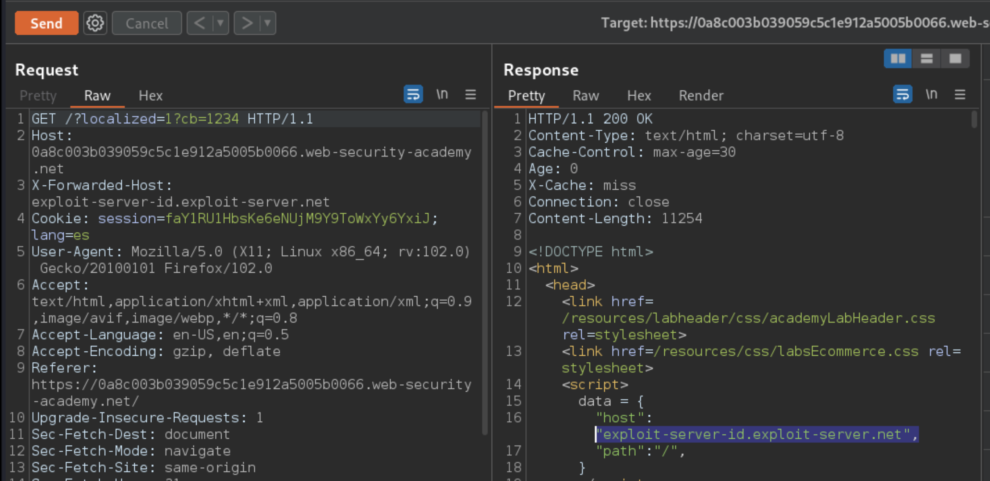Viewport: 990px width, 481px height.
Task: Click Response panel vertical scrollbar
Action: pyautogui.click(x=974, y=119)
